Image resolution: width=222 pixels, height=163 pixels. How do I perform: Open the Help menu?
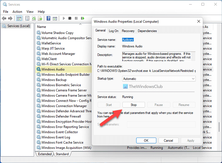(41, 12)
